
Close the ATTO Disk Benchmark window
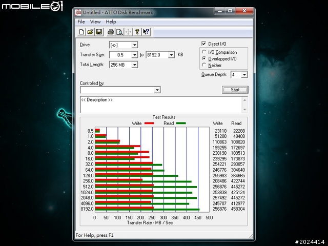tap(244, 11)
